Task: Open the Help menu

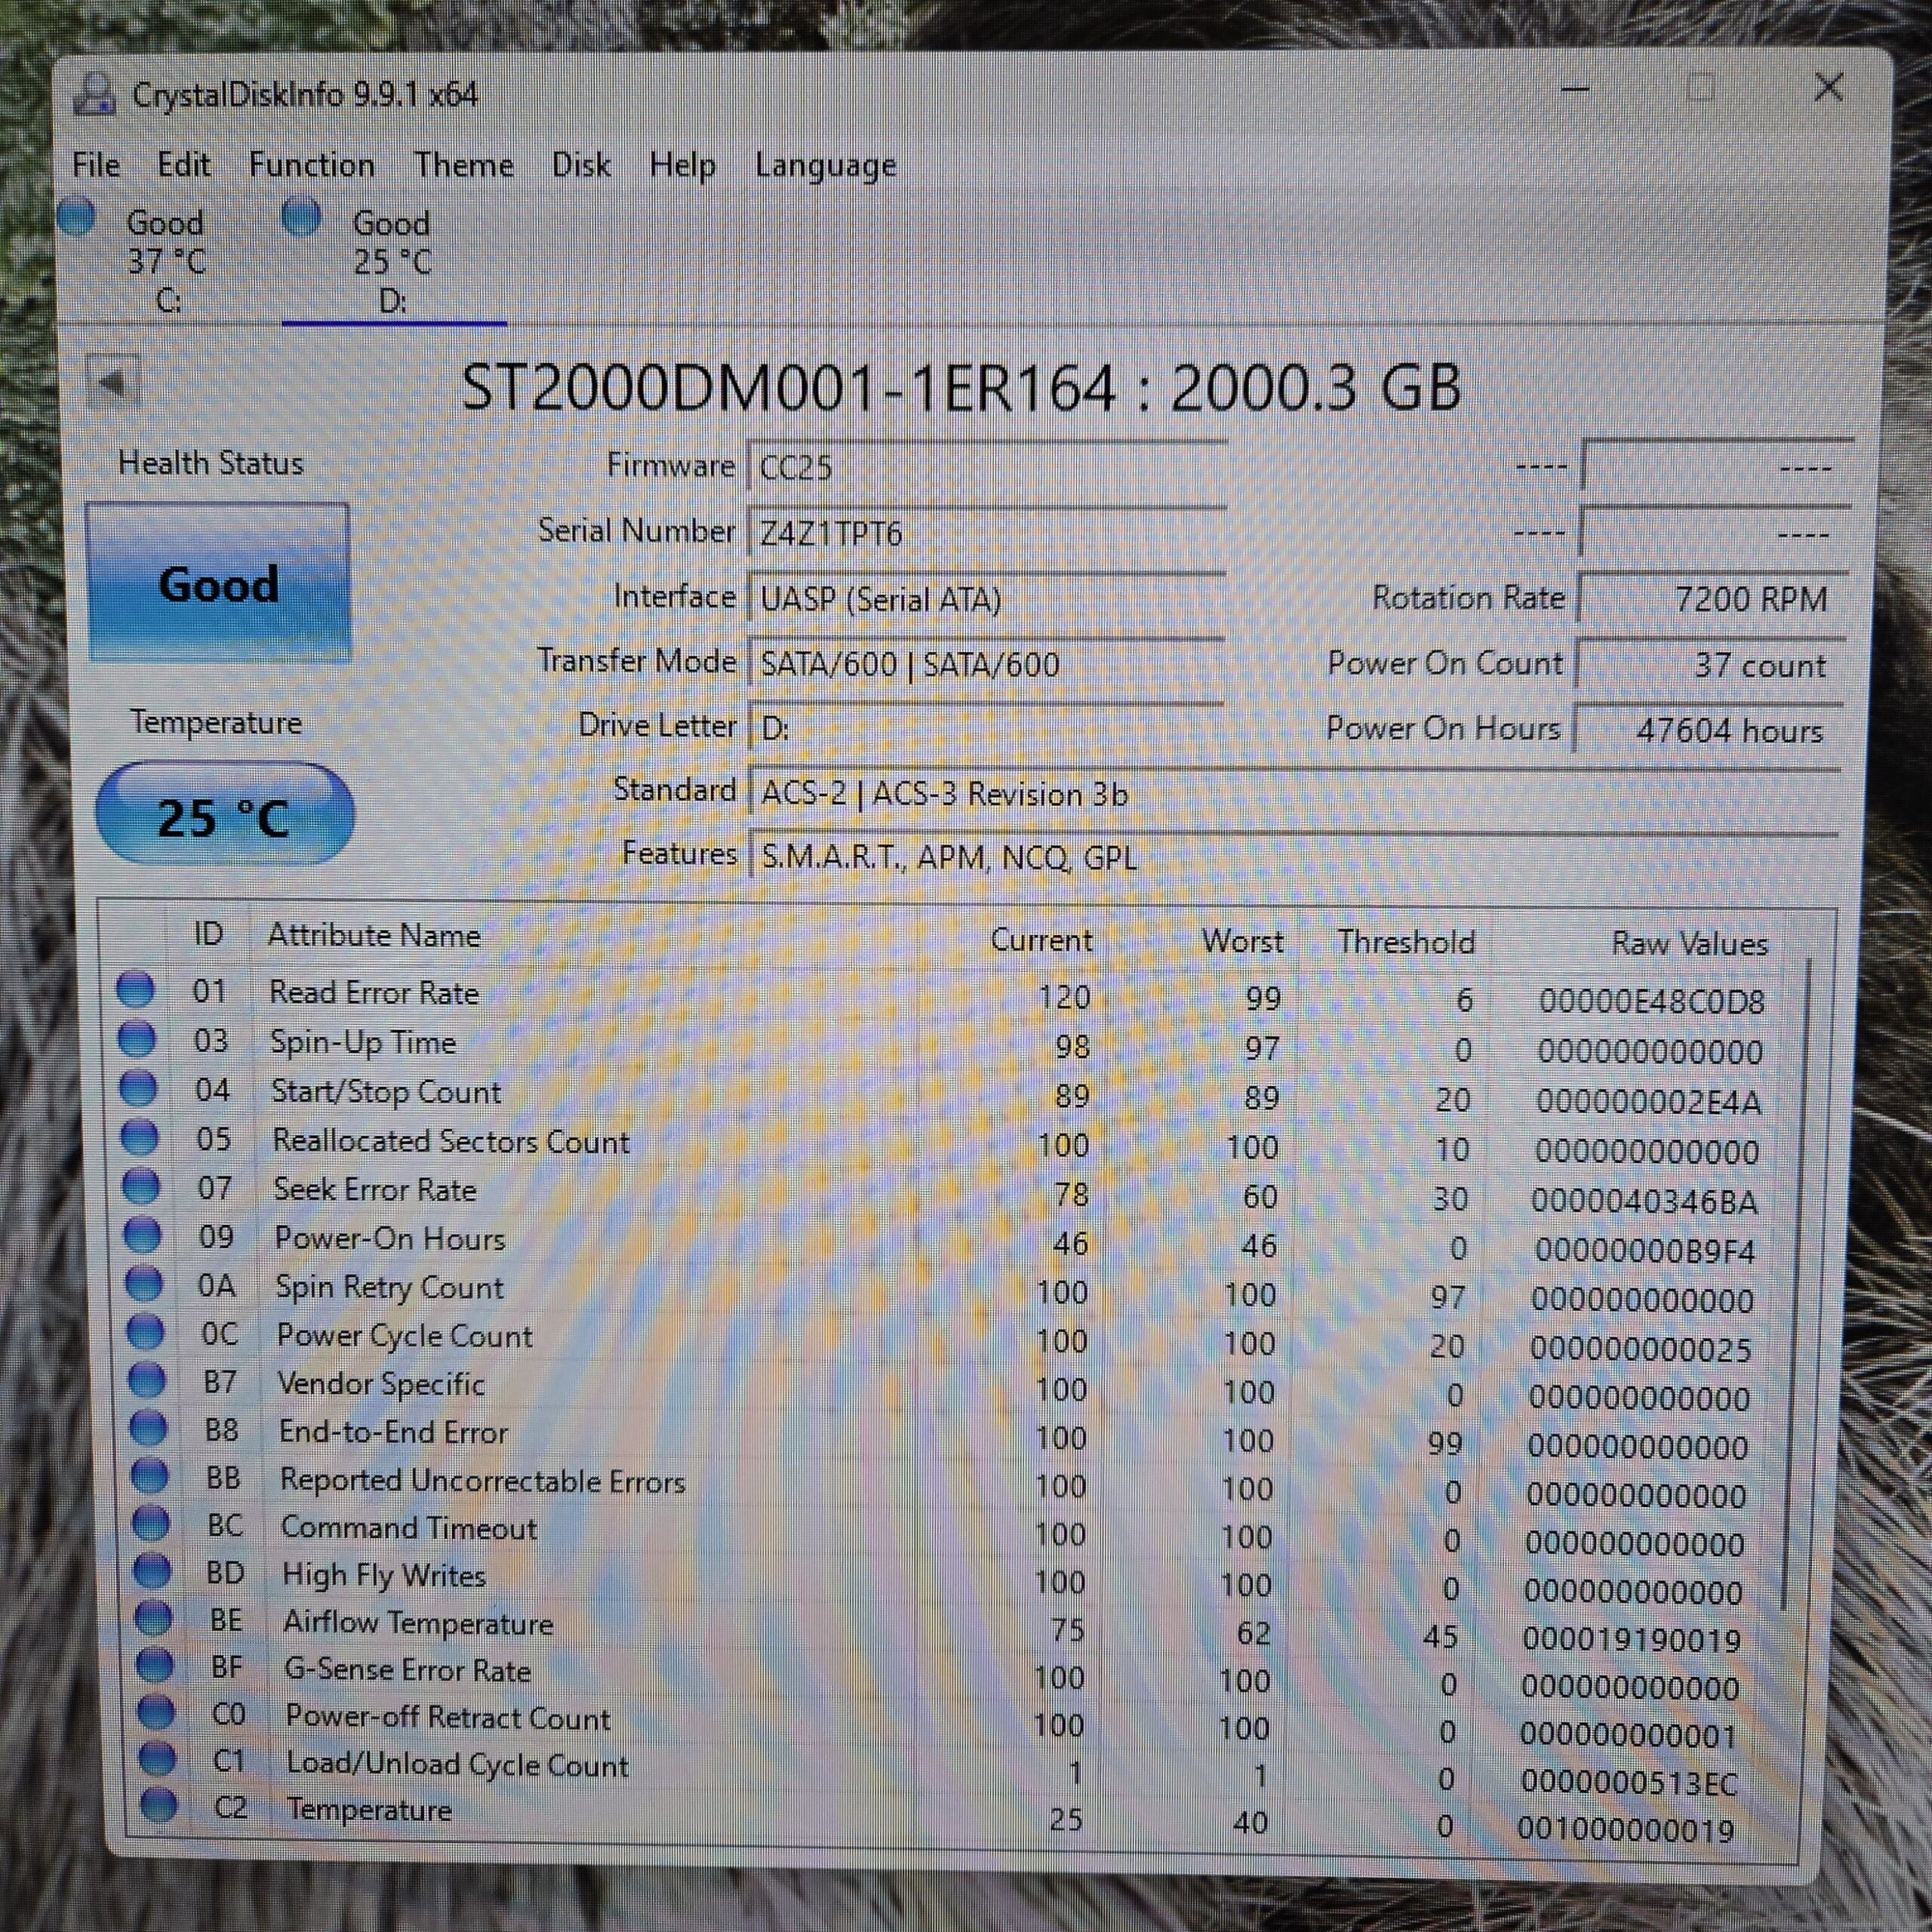Action: 682,165
